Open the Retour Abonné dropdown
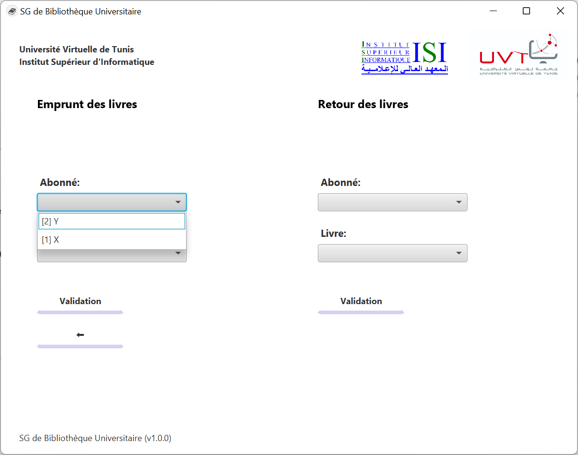578x455 pixels. coord(393,202)
